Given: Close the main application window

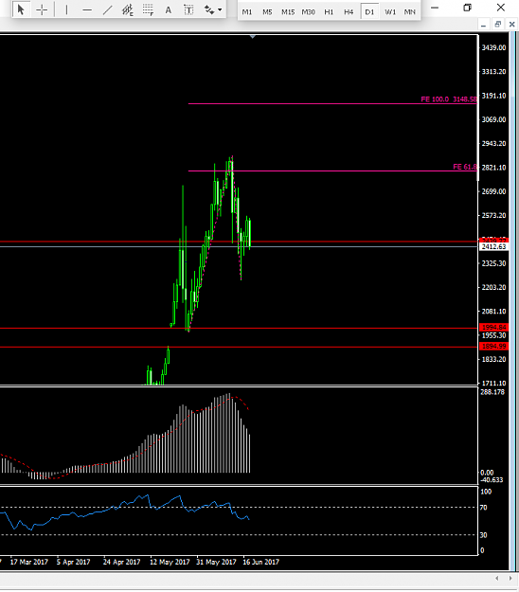Looking at the screenshot, I should 500,8.
